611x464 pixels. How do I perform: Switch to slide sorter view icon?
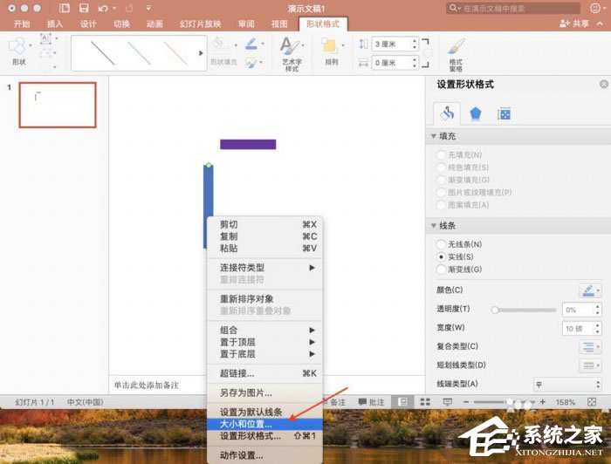pyautogui.click(x=425, y=402)
